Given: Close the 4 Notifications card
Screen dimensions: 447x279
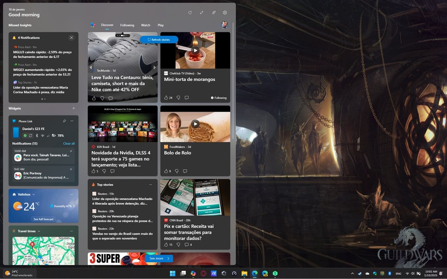Looking at the screenshot, I should (x=71, y=38).
